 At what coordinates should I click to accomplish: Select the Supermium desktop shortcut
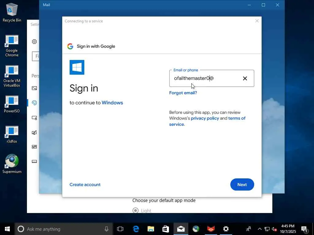point(12,164)
